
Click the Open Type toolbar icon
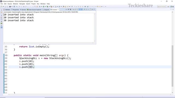(x=63, y=7)
